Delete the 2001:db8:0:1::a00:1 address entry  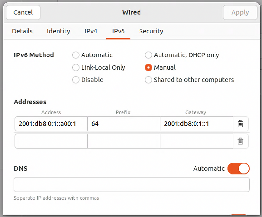point(240,124)
